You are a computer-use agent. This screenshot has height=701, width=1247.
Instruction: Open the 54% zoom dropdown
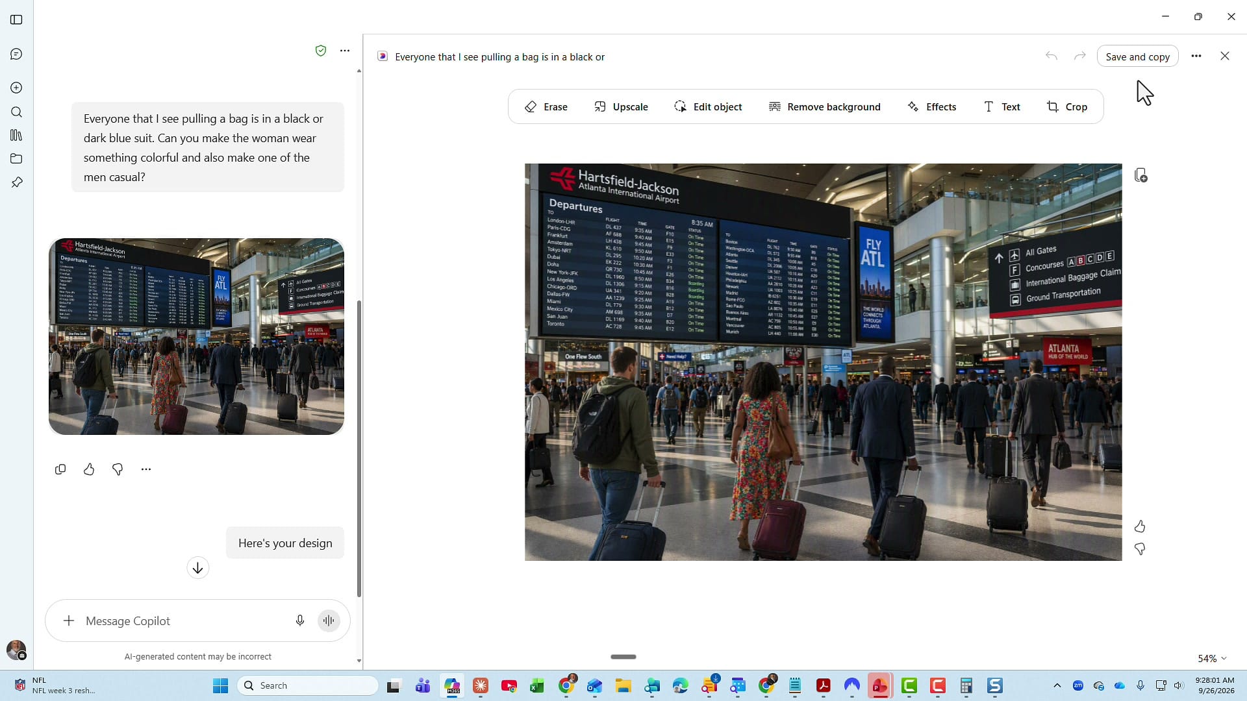coord(1212,658)
